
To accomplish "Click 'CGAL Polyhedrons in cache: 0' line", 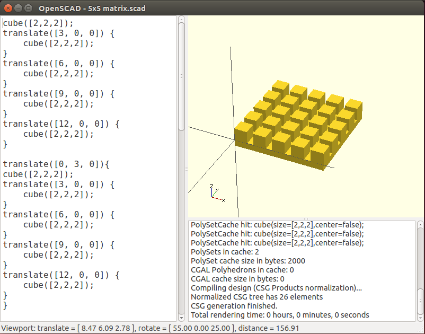I will (x=242, y=270).
